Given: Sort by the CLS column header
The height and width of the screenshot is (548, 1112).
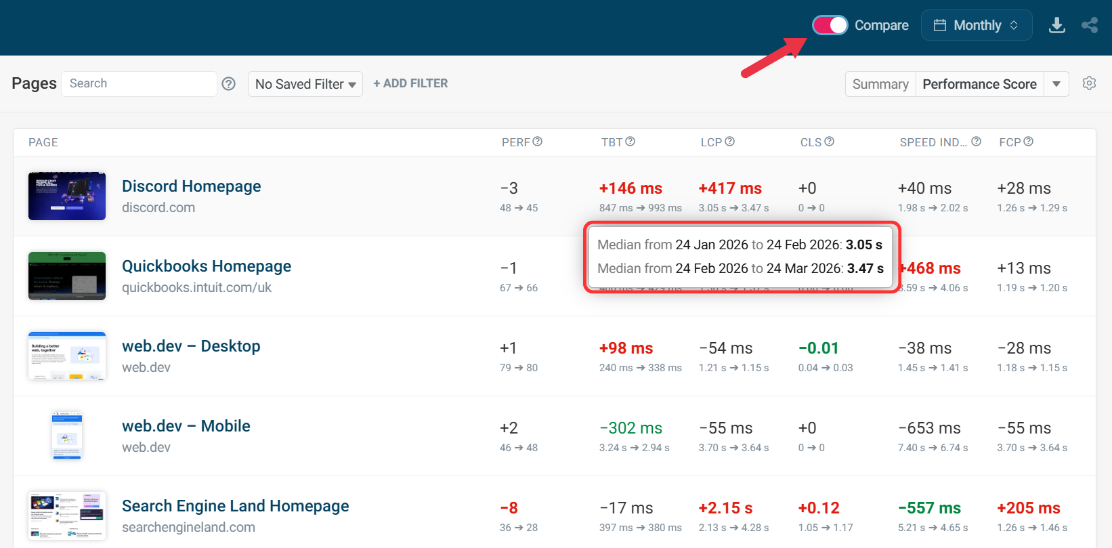Looking at the screenshot, I should 811,142.
